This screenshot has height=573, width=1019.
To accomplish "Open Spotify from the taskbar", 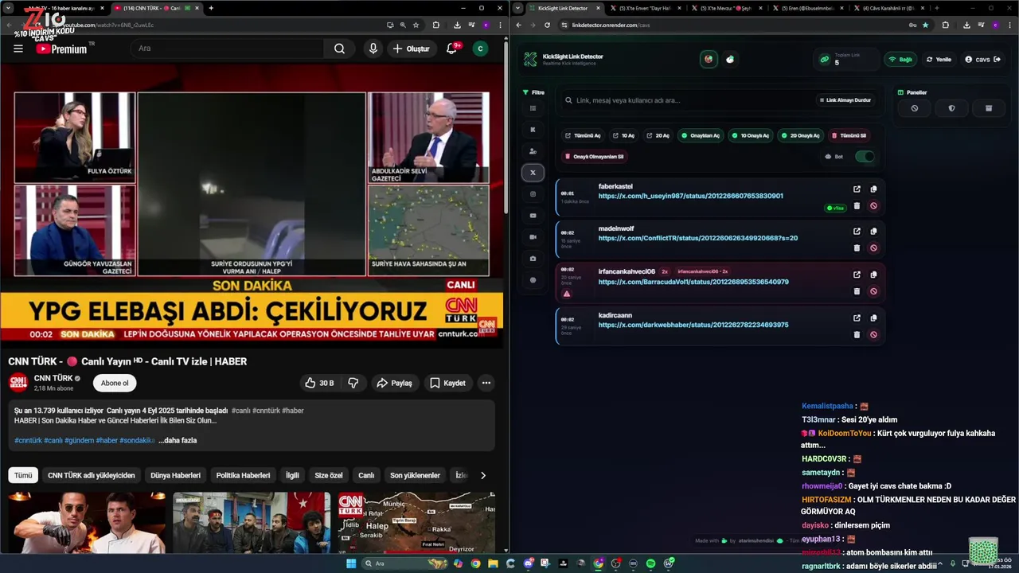I will pos(650,563).
